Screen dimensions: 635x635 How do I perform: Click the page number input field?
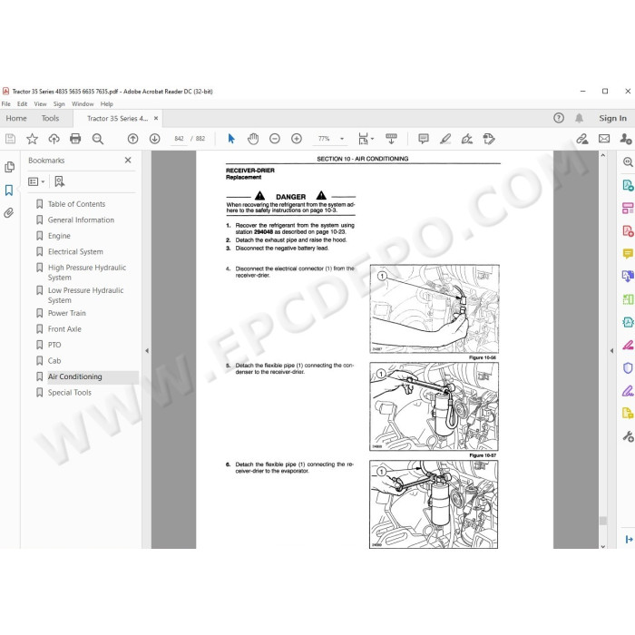(x=179, y=139)
